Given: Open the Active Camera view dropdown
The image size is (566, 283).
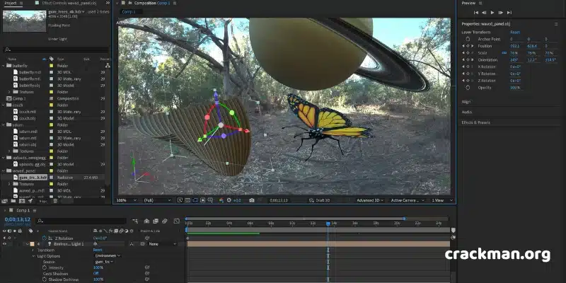Looking at the screenshot, I should click(408, 200).
